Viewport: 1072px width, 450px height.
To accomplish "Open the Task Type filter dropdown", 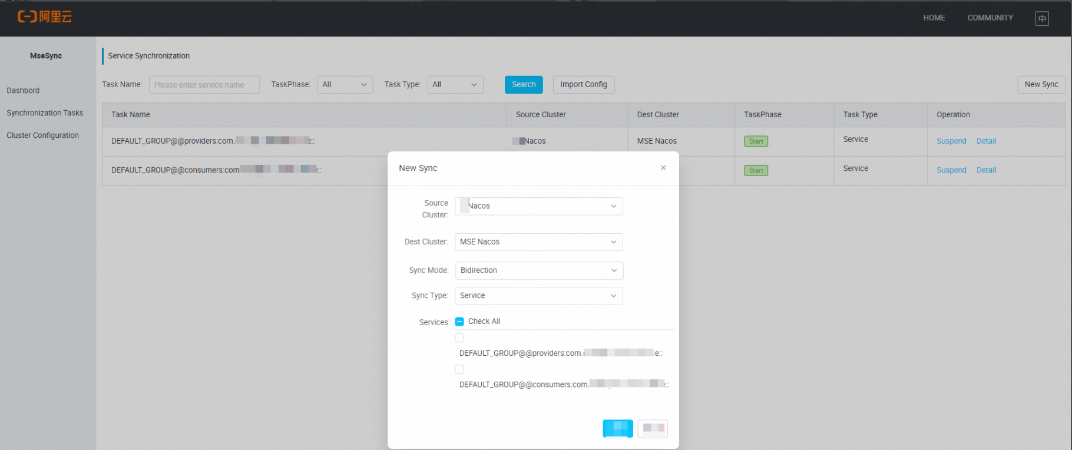I will (455, 85).
